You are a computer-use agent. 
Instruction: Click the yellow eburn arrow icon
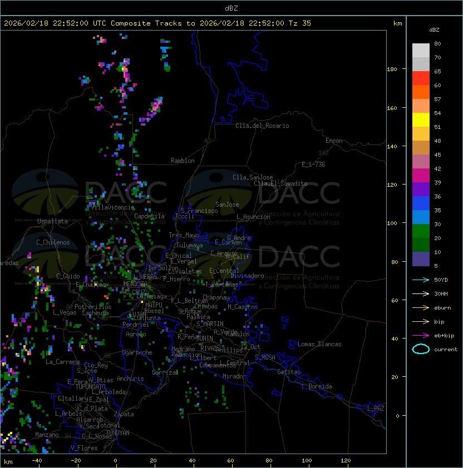click(421, 308)
